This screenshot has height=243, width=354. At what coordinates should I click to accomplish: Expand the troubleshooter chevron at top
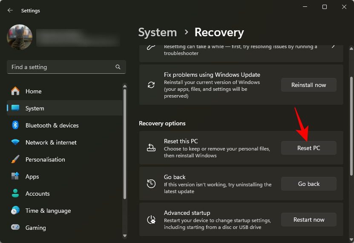point(333,46)
